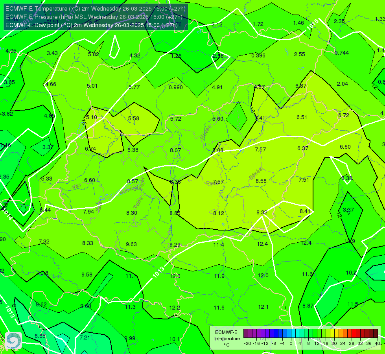Image resolution: width=385 pixels, height=354 pixels.
Task: Click the dew point value 4.32
Action: coord(135,55)
